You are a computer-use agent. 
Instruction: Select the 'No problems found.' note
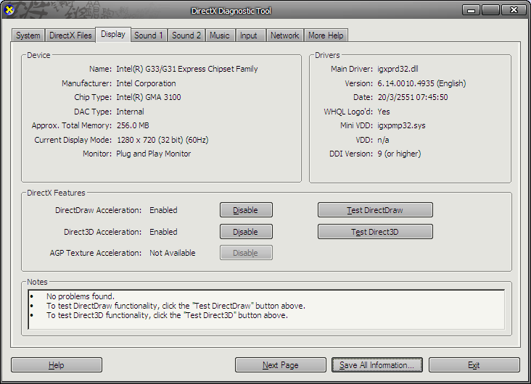click(81, 296)
